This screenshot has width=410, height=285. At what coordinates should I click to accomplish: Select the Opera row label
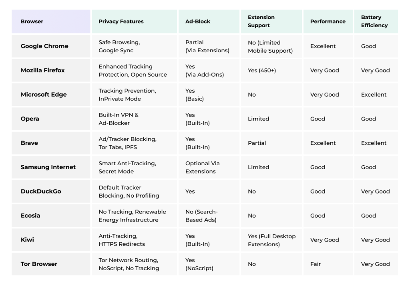click(30, 119)
